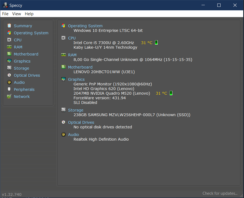
Task: Click the Storage heading link in summary
Action: 76,110
